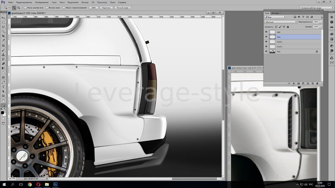Add layer style via fx icon
This screenshot has height=188, width=335.
(x=294, y=84)
